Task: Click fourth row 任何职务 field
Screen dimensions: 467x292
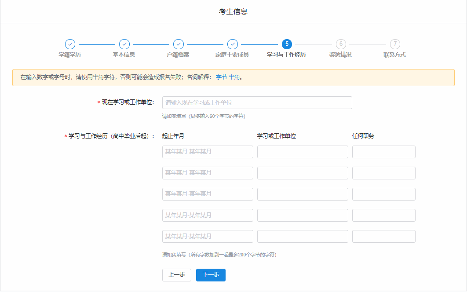Action: click(383, 215)
